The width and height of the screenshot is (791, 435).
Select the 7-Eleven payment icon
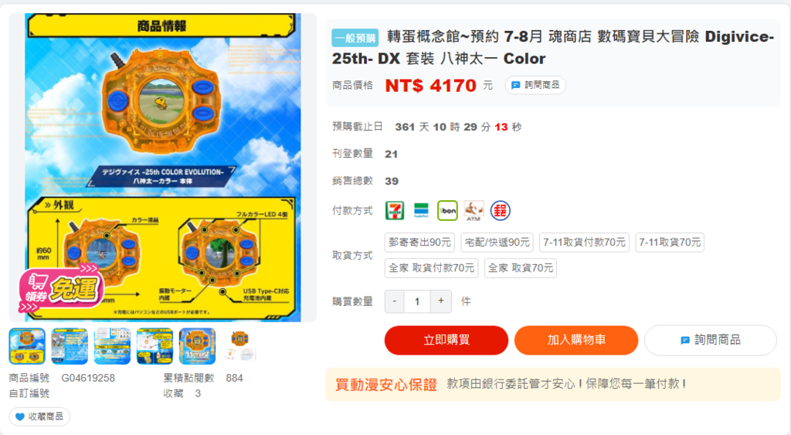coord(395,210)
